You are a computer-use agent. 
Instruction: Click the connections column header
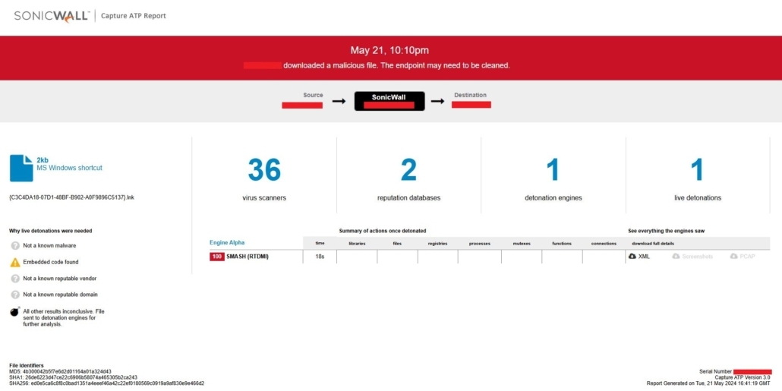coord(604,244)
